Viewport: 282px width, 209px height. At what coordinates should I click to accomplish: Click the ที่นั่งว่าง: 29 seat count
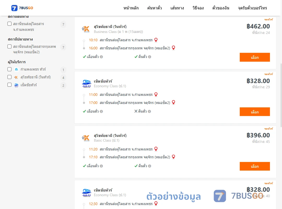[261, 87]
